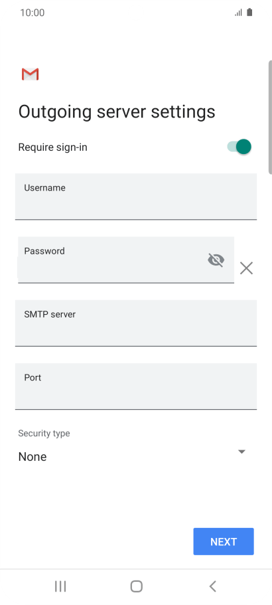Click the Security type label

pyautogui.click(x=44, y=433)
